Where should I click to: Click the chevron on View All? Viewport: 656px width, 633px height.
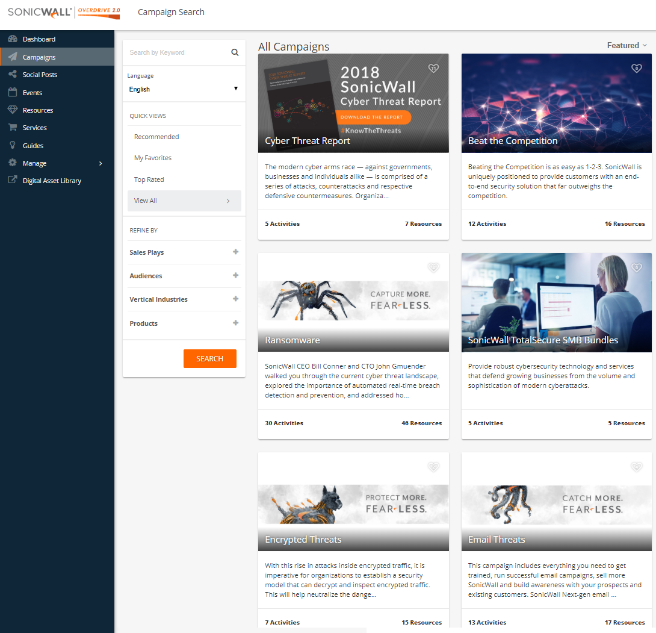pyautogui.click(x=228, y=201)
